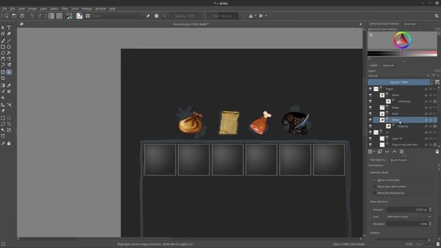The width and height of the screenshot is (441, 248).
Task: Open the Layer menu
Action: pyautogui.click(x=43, y=9)
